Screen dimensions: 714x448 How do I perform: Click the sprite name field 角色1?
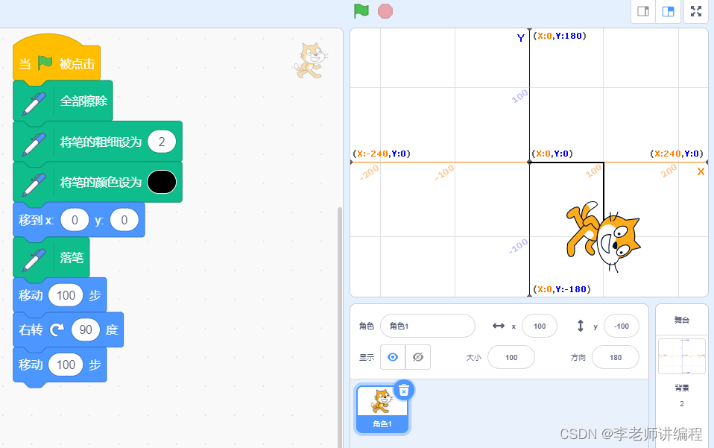(428, 326)
